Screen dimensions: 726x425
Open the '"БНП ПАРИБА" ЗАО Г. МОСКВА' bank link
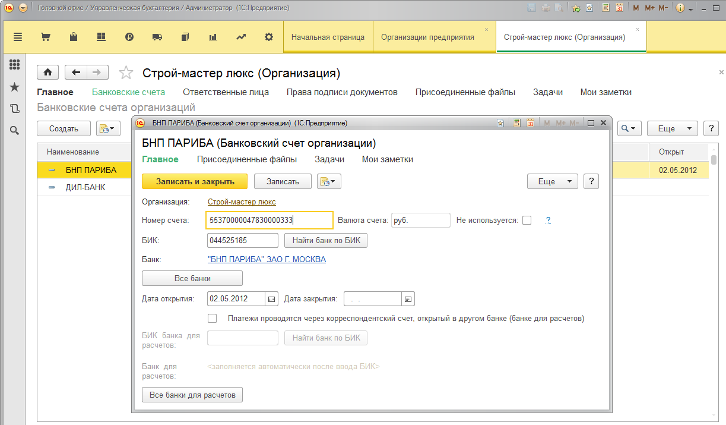tap(267, 259)
